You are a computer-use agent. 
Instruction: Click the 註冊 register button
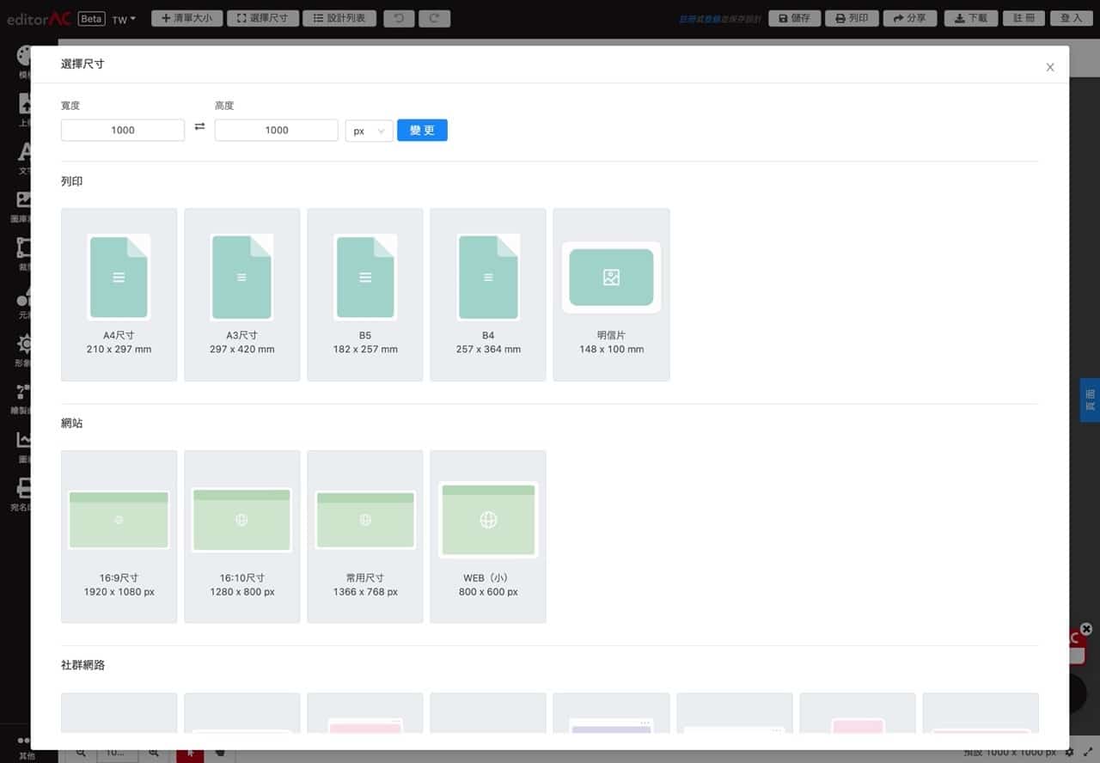1024,18
